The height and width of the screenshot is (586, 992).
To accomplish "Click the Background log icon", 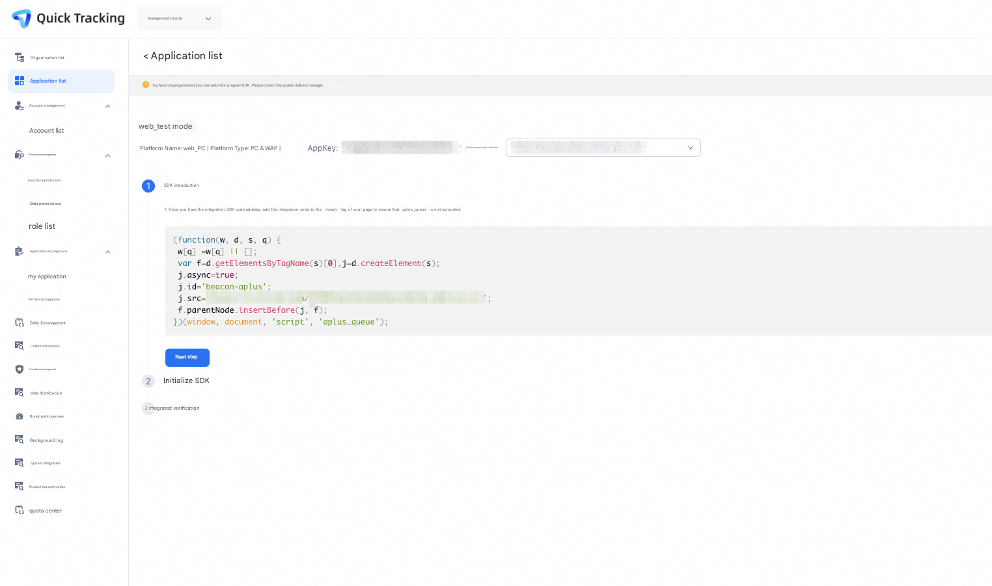I will (20, 440).
